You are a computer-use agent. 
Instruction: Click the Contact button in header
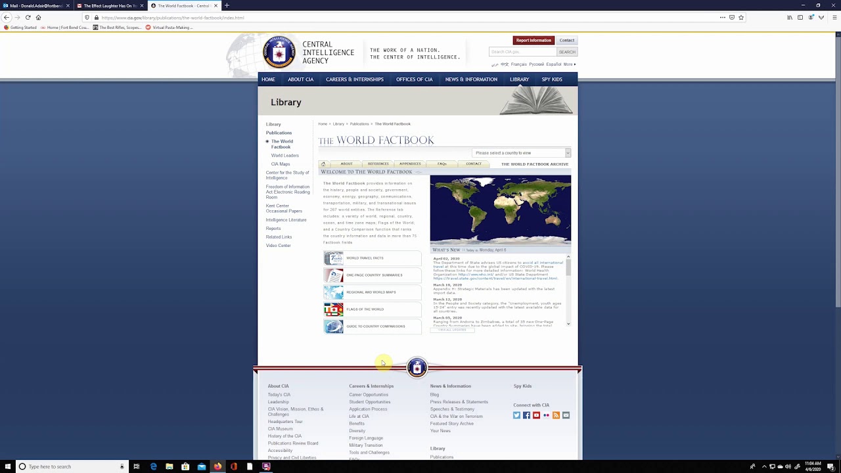[567, 40]
